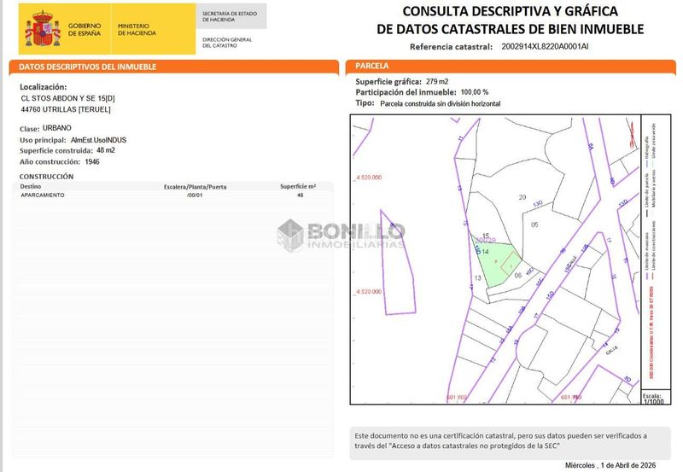Click the participation value '100,00 %'
The image size is (683, 472).
click(x=475, y=92)
